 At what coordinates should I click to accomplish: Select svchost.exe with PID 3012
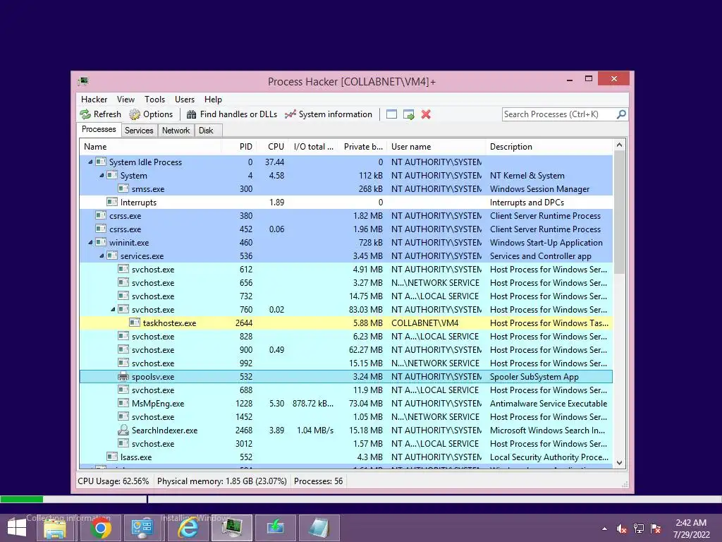[x=346, y=444]
